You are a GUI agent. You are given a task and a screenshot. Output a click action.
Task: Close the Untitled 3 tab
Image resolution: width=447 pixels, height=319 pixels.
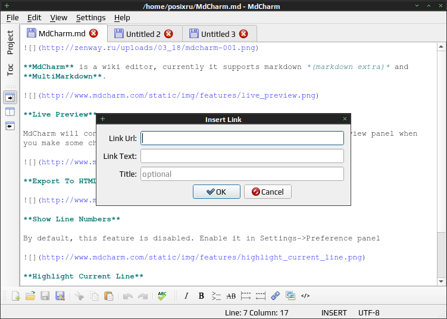pyautogui.click(x=243, y=34)
